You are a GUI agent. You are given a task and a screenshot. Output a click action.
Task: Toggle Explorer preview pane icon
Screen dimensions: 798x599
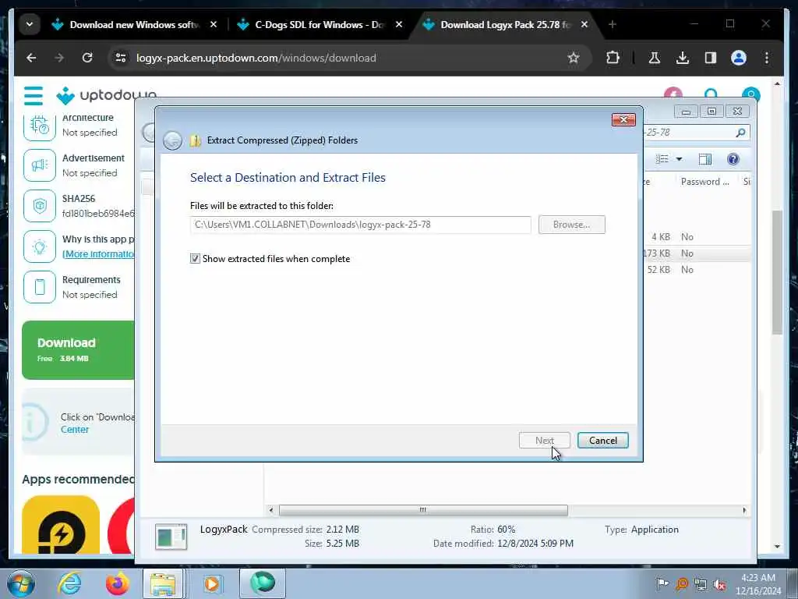tap(704, 159)
